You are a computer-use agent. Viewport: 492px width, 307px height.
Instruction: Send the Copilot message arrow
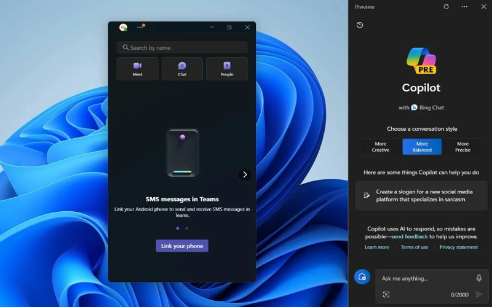click(x=479, y=294)
